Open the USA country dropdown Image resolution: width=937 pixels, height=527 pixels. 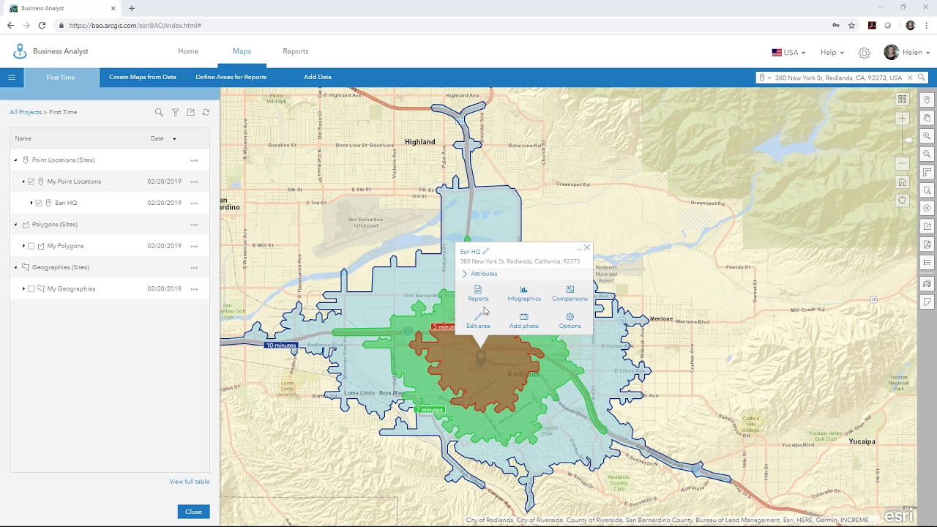pos(788,53)
